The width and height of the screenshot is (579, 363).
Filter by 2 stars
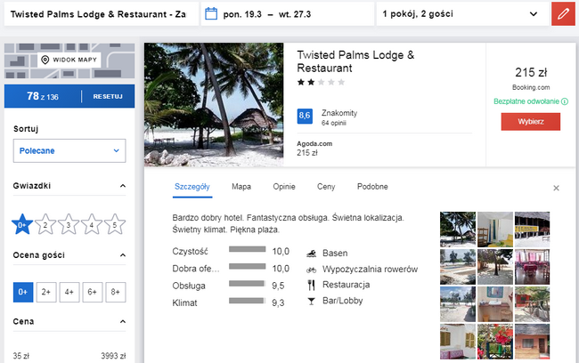point(45,224)
